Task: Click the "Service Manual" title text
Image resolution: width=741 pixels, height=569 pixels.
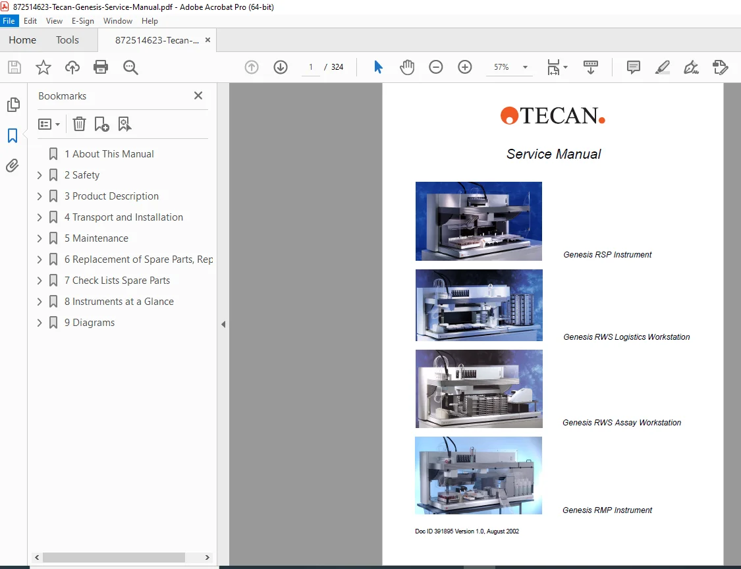Action: pos(553,154)
